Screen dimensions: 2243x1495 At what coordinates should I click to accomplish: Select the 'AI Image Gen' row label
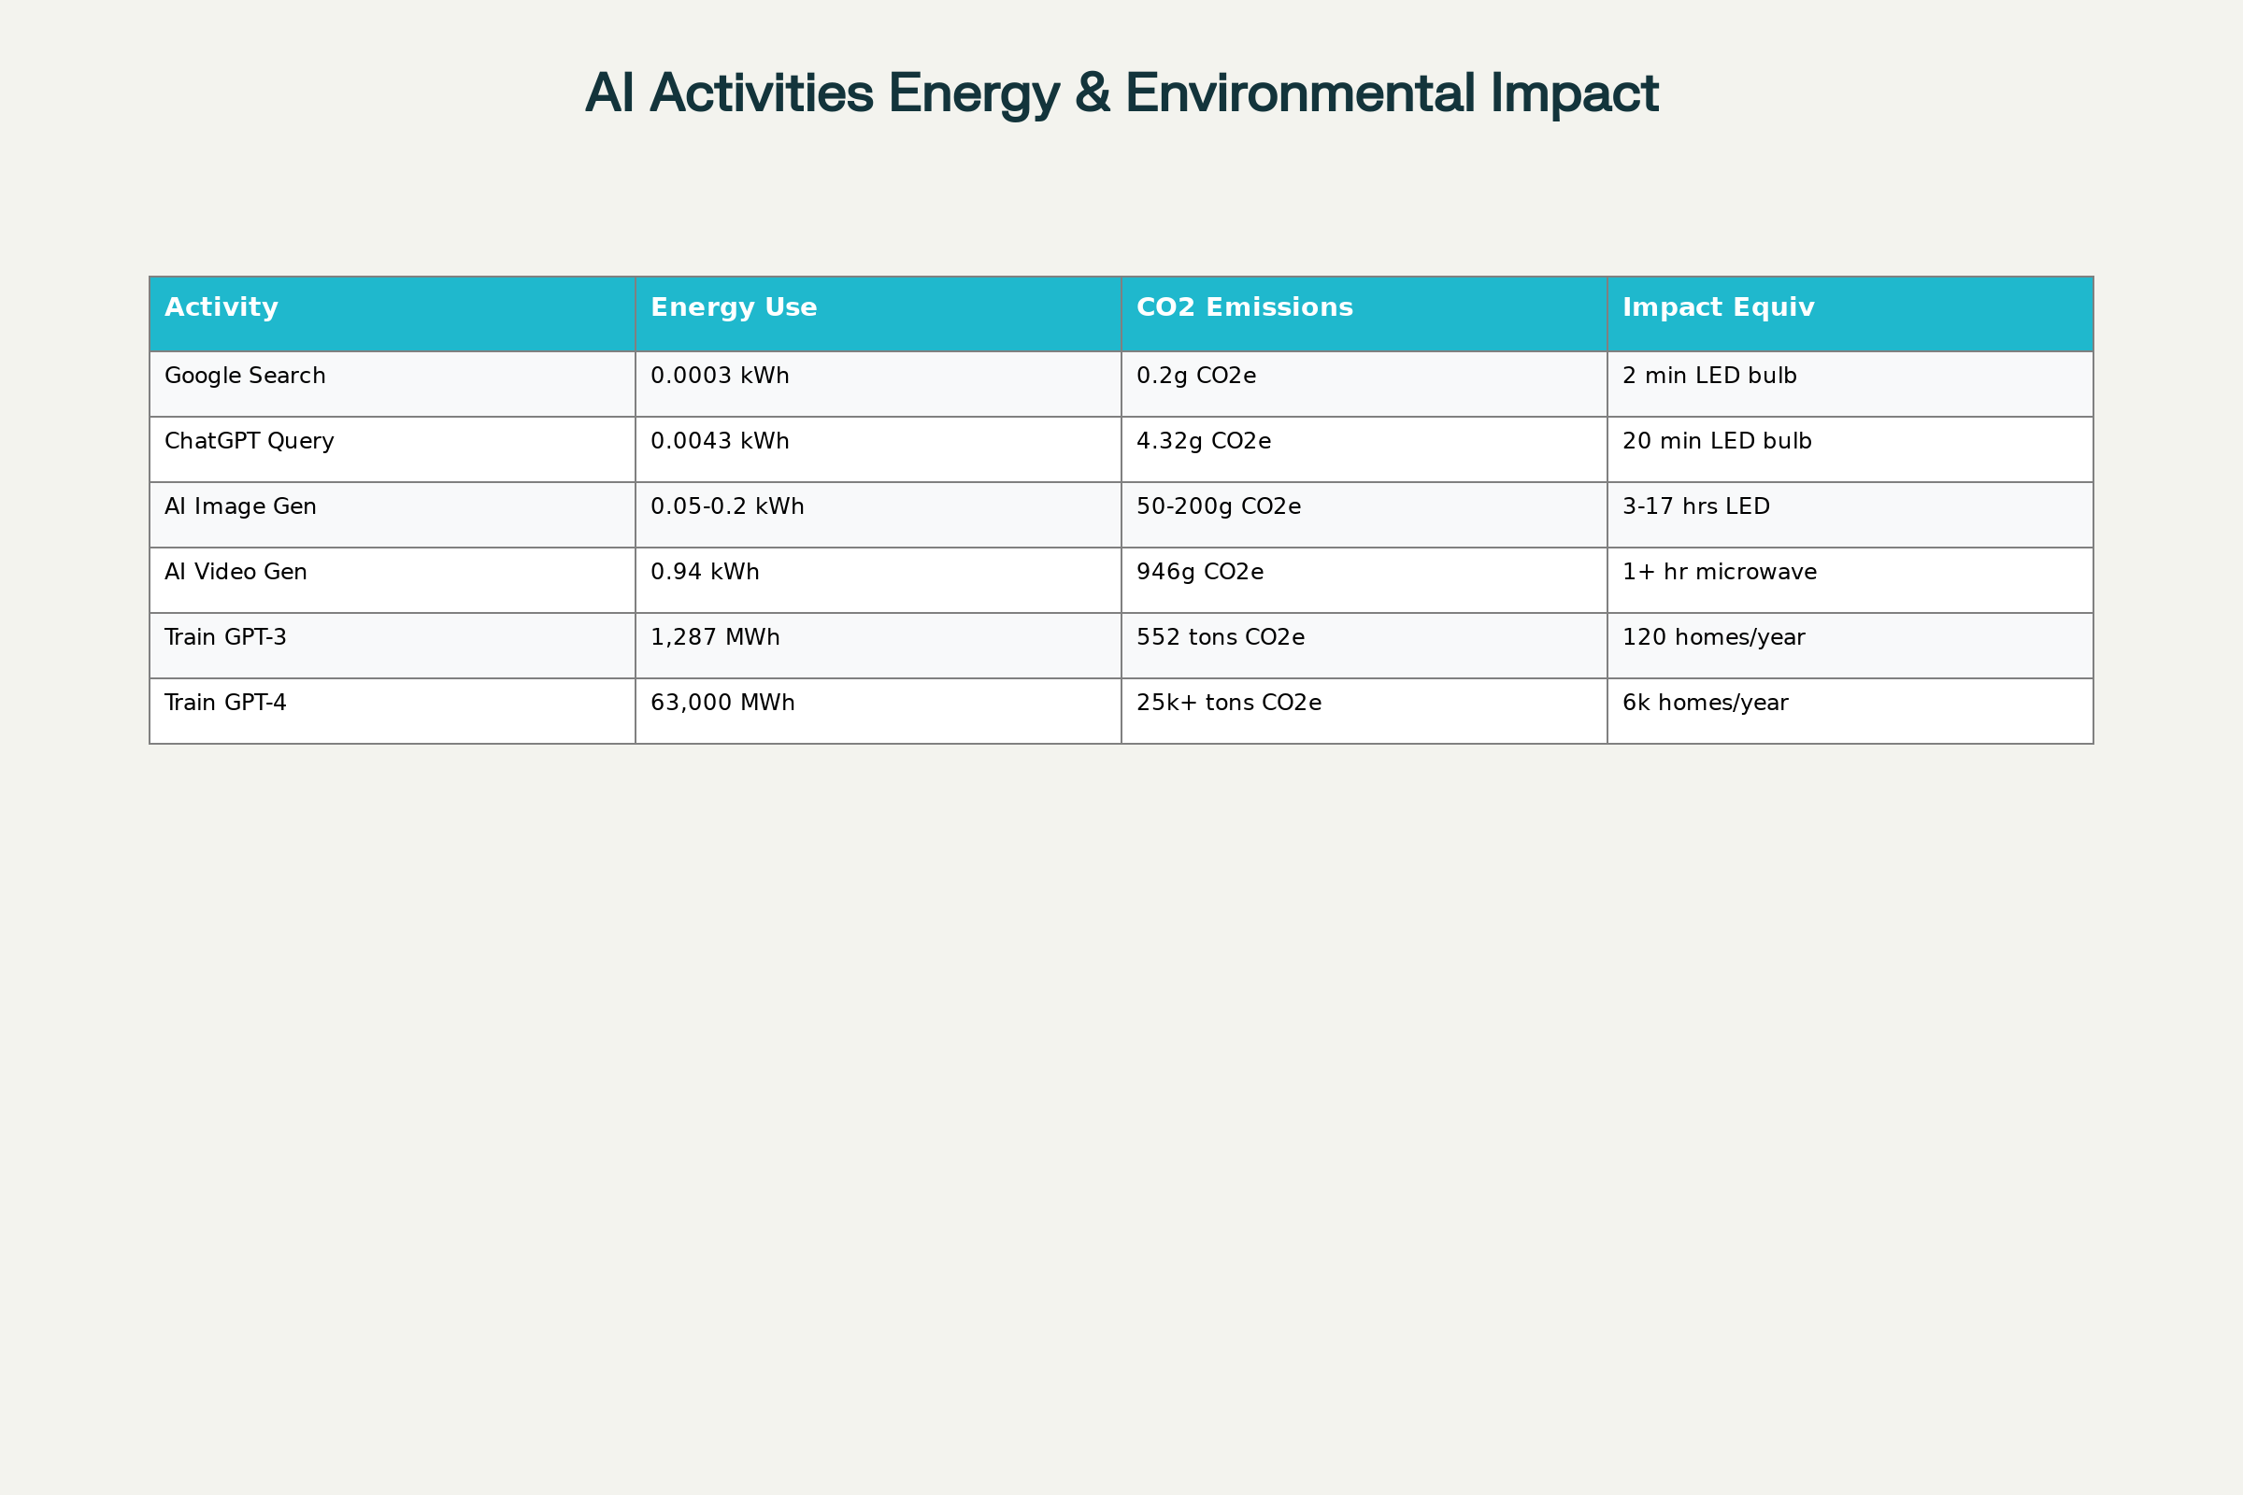point(240,507)
